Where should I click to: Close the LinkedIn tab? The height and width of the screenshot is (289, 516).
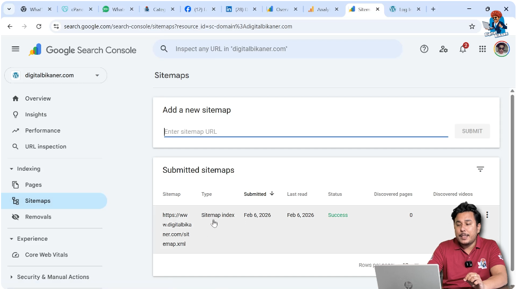coord(254,9)
